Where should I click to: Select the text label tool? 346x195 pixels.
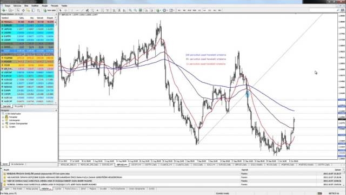102,10
